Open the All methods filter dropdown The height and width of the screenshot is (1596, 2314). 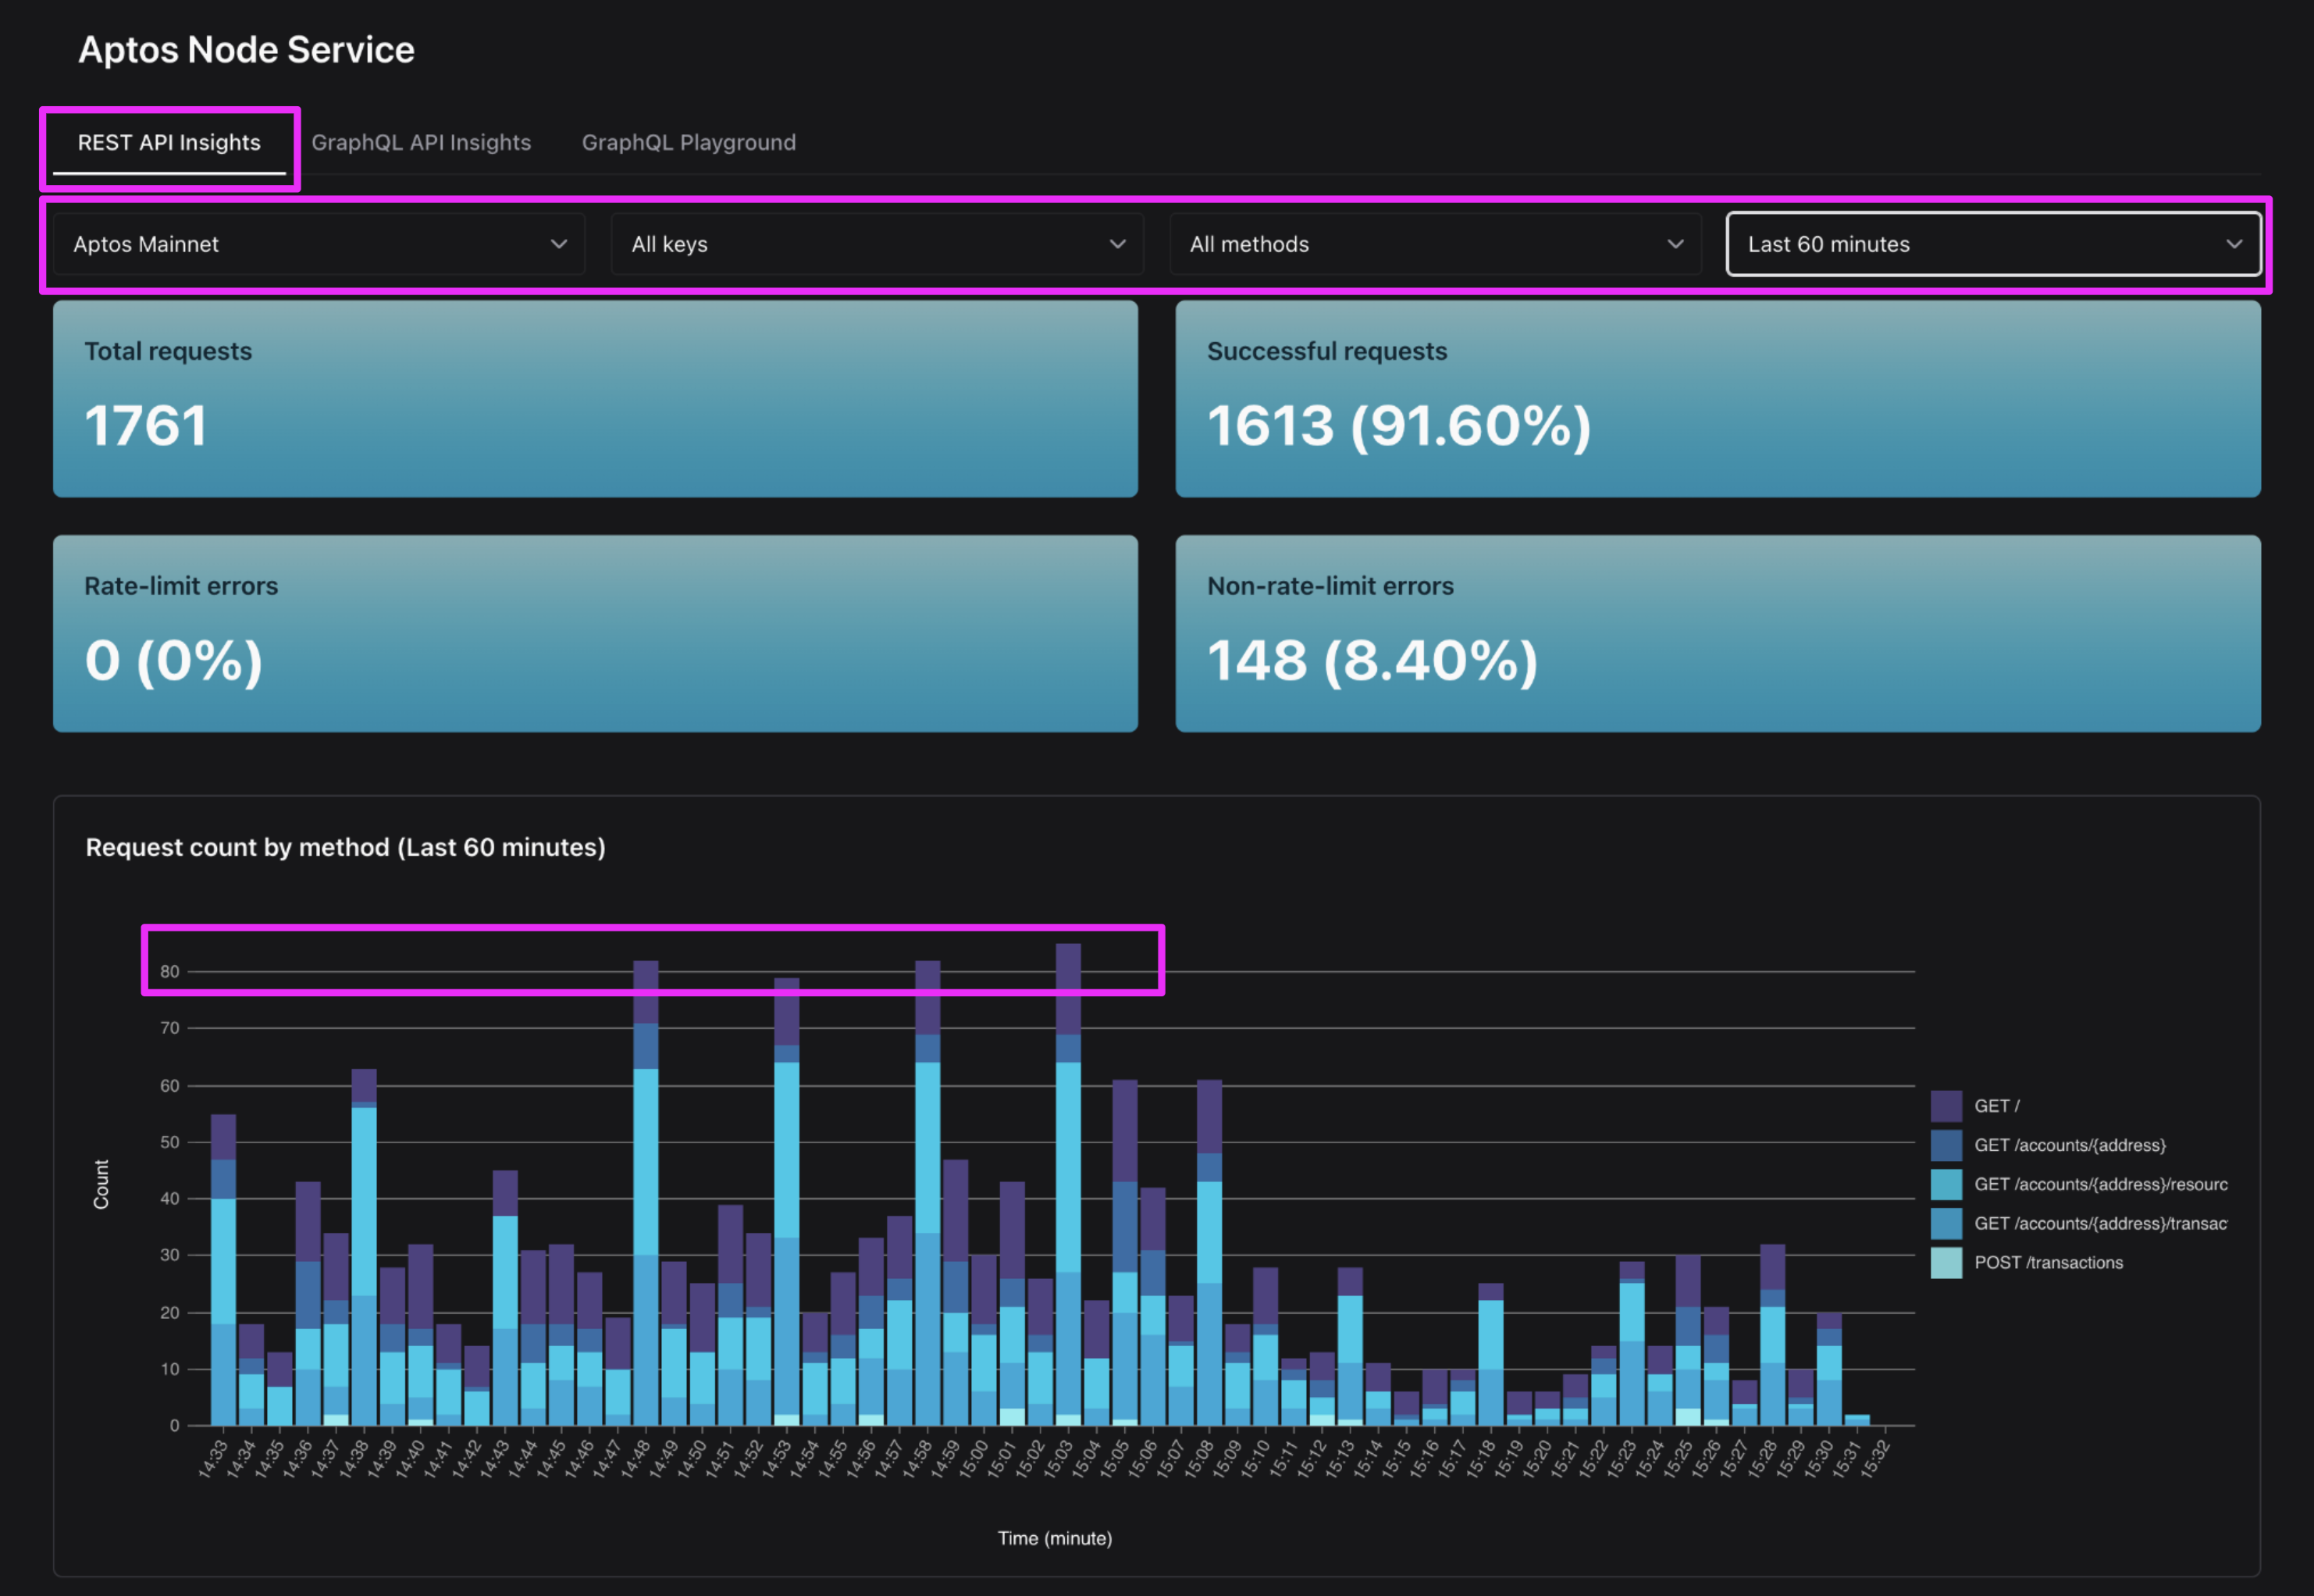1434,244
